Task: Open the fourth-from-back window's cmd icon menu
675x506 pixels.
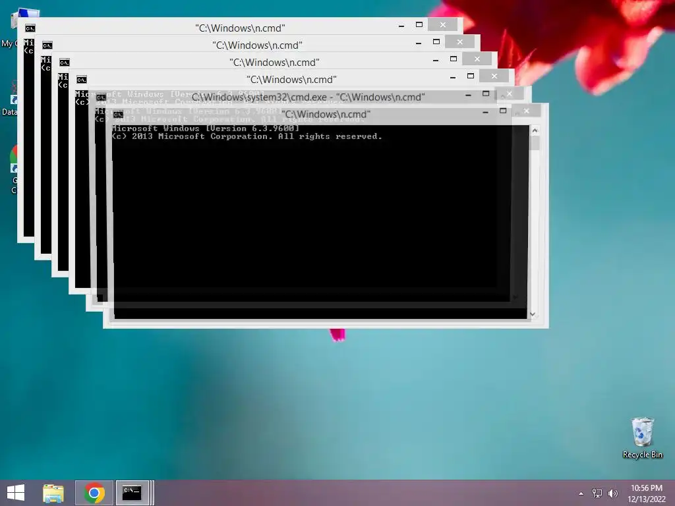Action: pyautogui.click(x=82, y=80)
